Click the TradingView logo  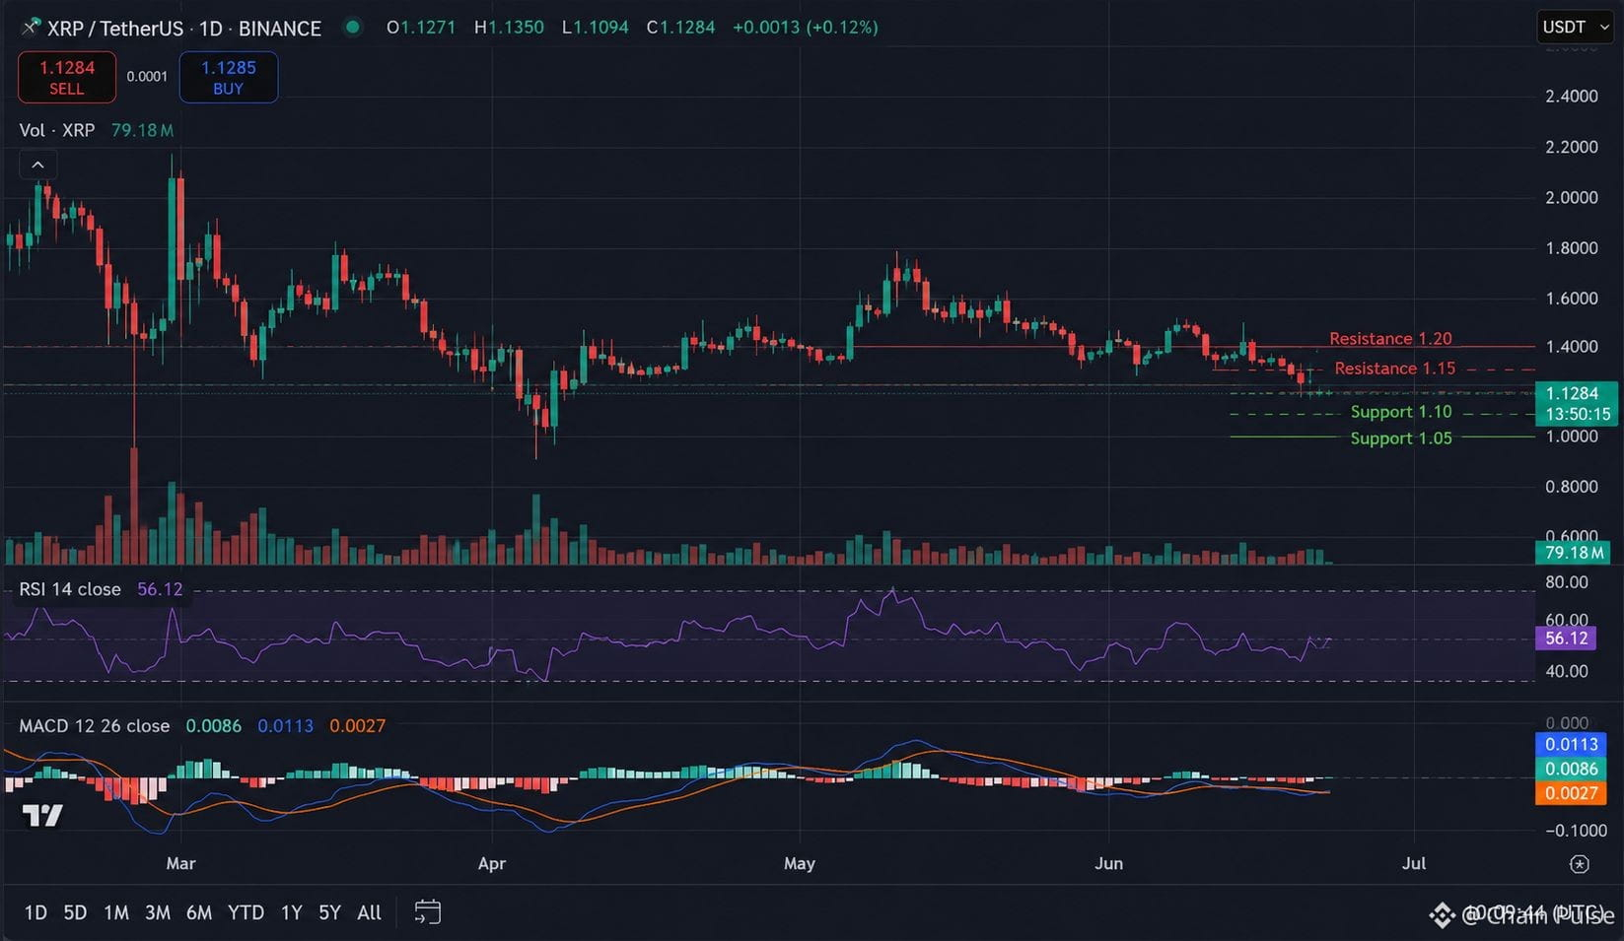[42, 815]
